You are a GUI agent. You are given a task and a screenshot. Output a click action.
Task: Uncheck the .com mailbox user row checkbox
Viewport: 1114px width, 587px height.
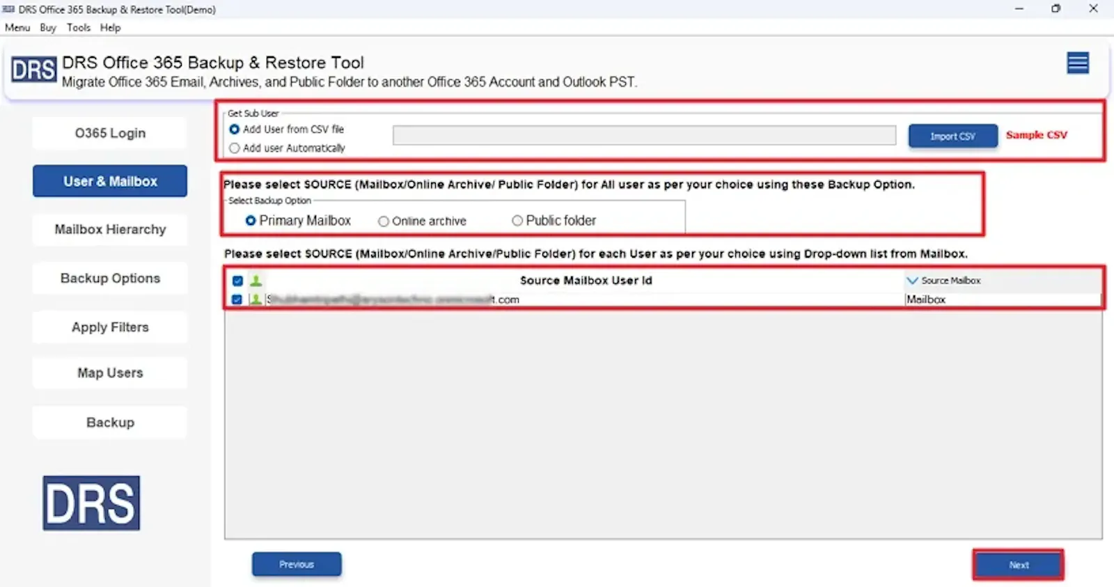click(237, 299)
